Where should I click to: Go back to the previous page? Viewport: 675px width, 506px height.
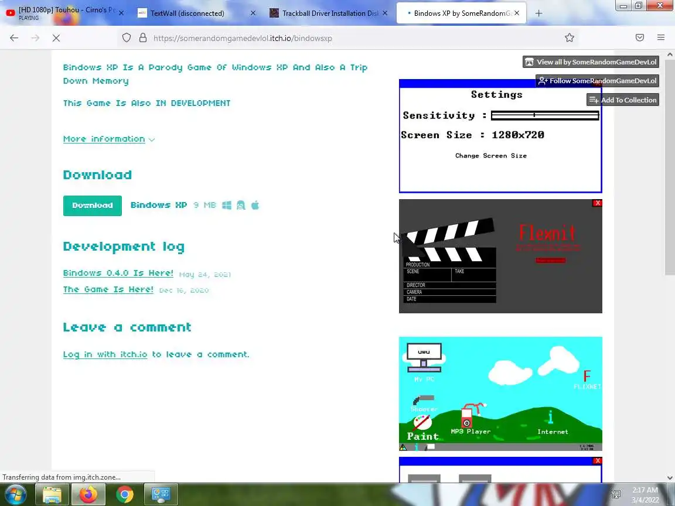(14, 38)
